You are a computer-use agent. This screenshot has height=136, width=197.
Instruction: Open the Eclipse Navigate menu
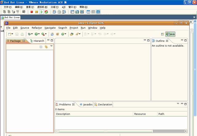(50, 28)
